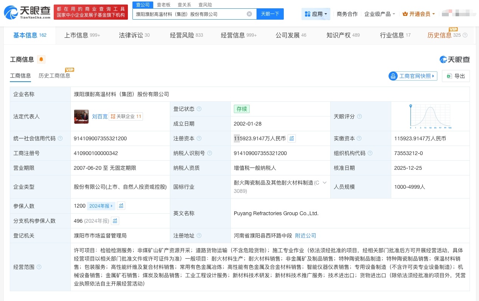Image resolution: width=479 pixels, height=301 pixels.
Task: Clear the search box with the × icon
Action: [249, 14]
